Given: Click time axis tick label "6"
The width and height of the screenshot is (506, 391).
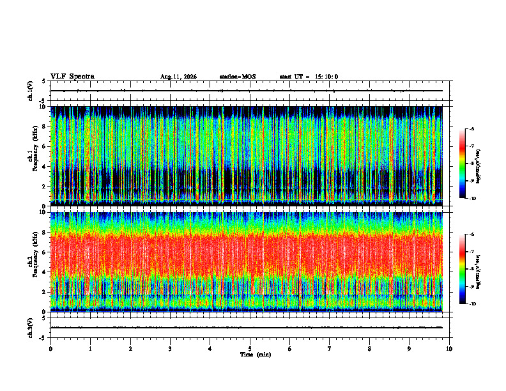Looking at the screenshot, I should click(290, 349).
